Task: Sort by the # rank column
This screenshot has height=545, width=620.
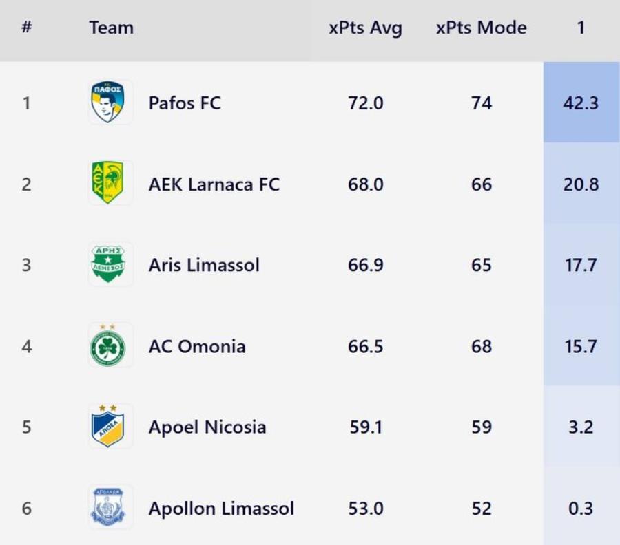Action: [x=27, y=28]
